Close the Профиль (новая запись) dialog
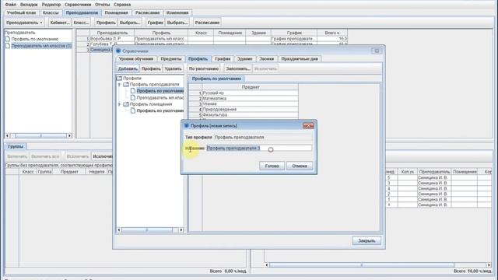Screen dimensions: 498x280 coord(308,126)
